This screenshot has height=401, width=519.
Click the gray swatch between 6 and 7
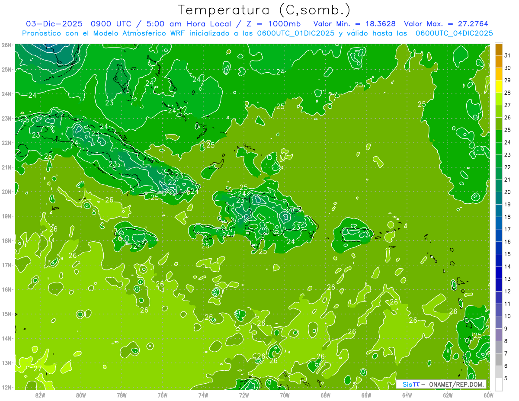point(499,359)
